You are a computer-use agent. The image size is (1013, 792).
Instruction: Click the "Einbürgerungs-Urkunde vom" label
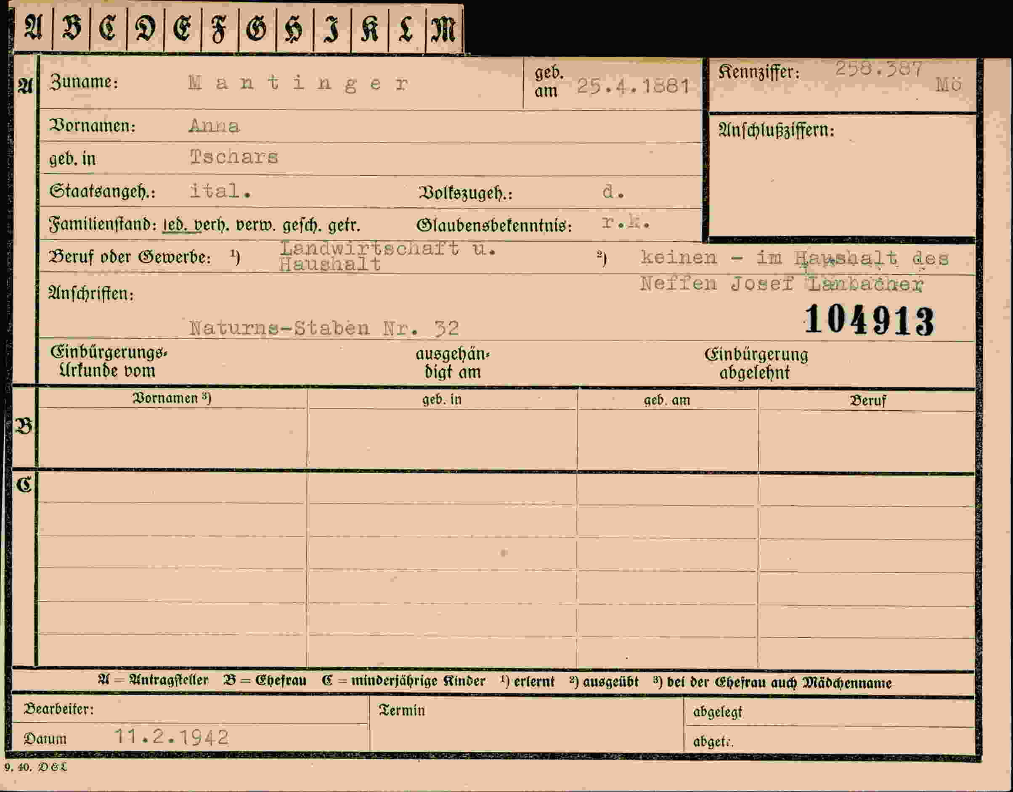109,361
